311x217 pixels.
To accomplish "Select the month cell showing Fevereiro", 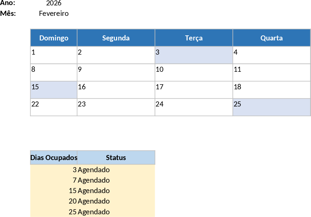I will pyautogui.click(x=54, y=13).
